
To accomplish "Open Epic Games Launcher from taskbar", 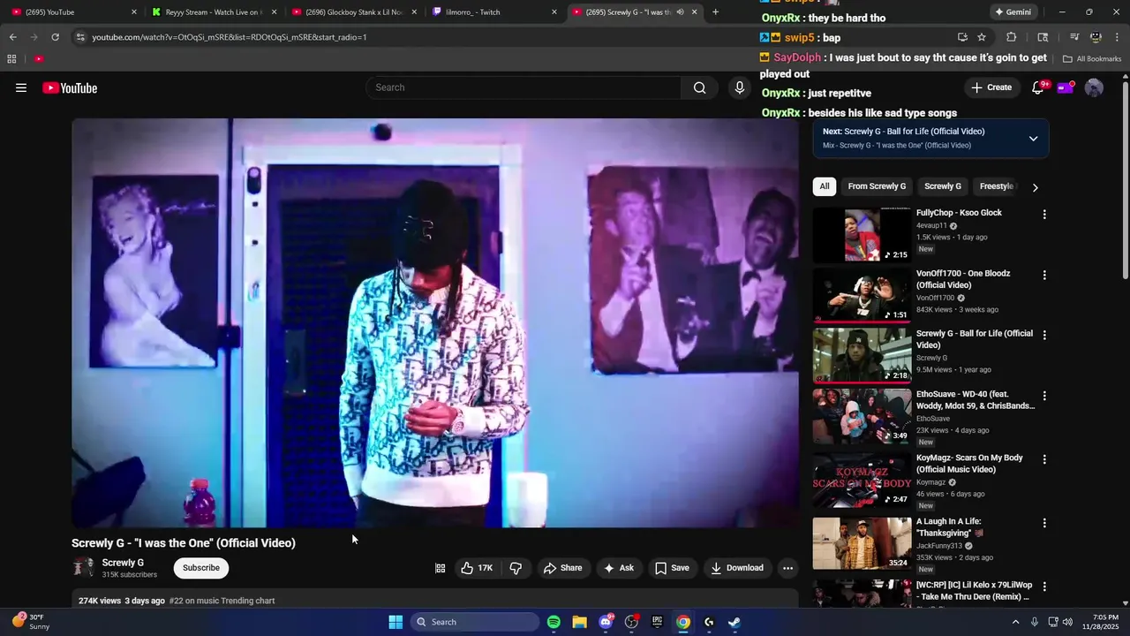I will click(x=657, y=622).
